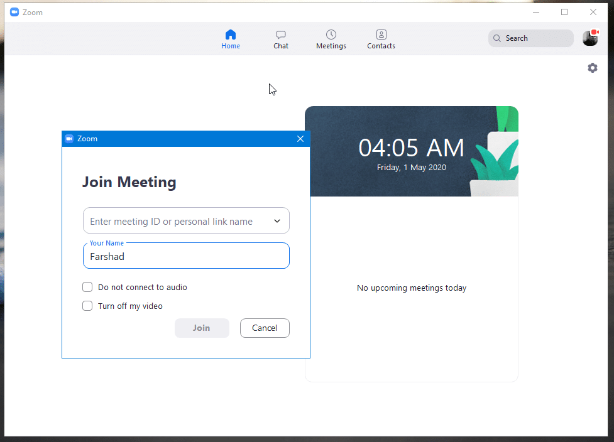Click the magnifier icon in Search

coord(497,38)
